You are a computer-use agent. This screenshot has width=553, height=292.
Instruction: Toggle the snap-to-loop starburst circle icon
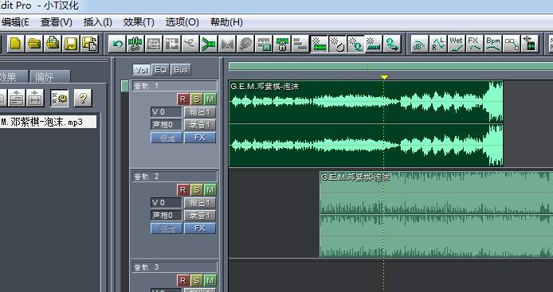337,44
